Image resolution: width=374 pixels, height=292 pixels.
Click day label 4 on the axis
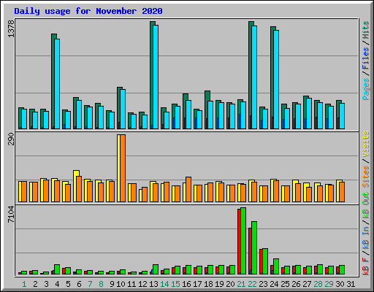(57, 284)
